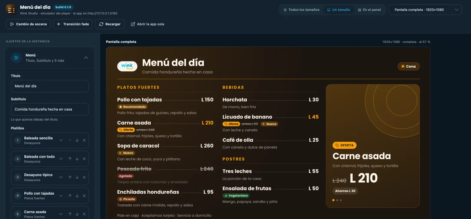
Task: Remove Carne asada from Platillos list
Action: click(84, 214)
